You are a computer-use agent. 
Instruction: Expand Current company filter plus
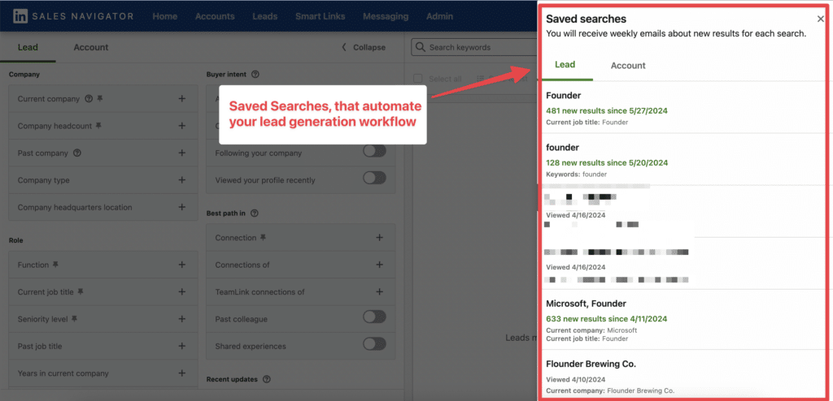tap(181, 99)
